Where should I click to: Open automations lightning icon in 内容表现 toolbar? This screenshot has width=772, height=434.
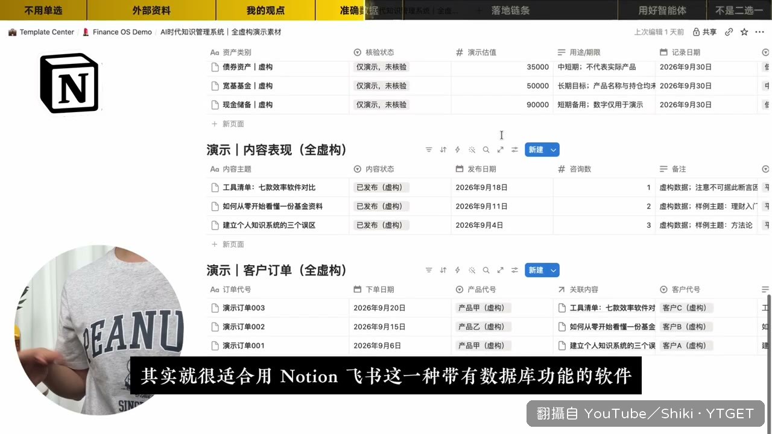pyautogui.click(x=457, y=149)
